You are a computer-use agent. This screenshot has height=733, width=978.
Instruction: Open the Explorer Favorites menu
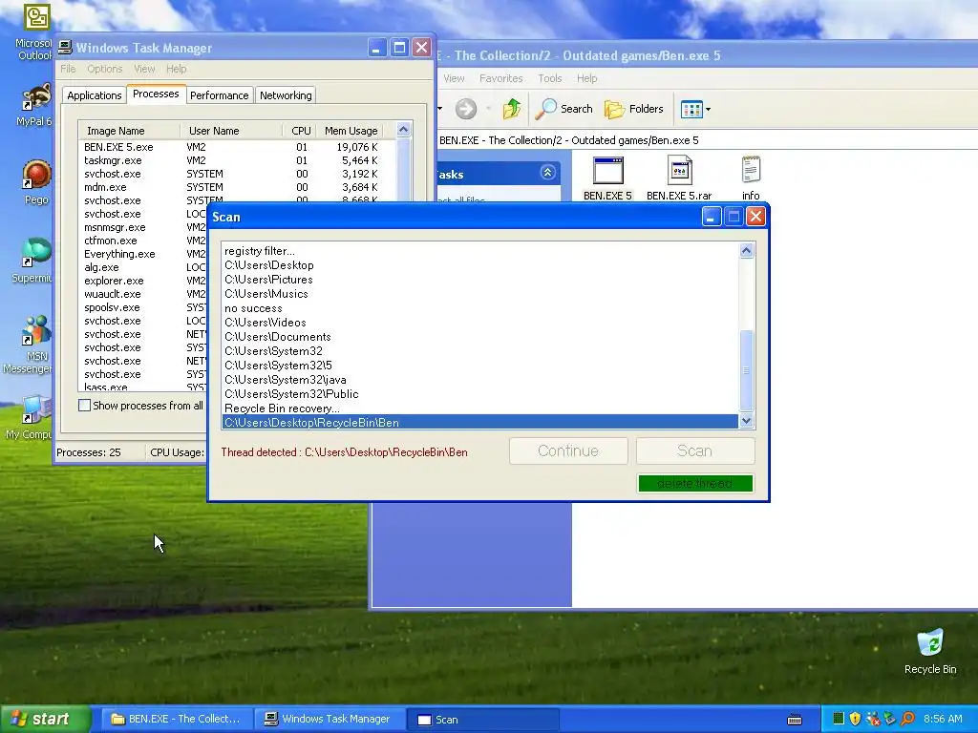click(500, 78)
